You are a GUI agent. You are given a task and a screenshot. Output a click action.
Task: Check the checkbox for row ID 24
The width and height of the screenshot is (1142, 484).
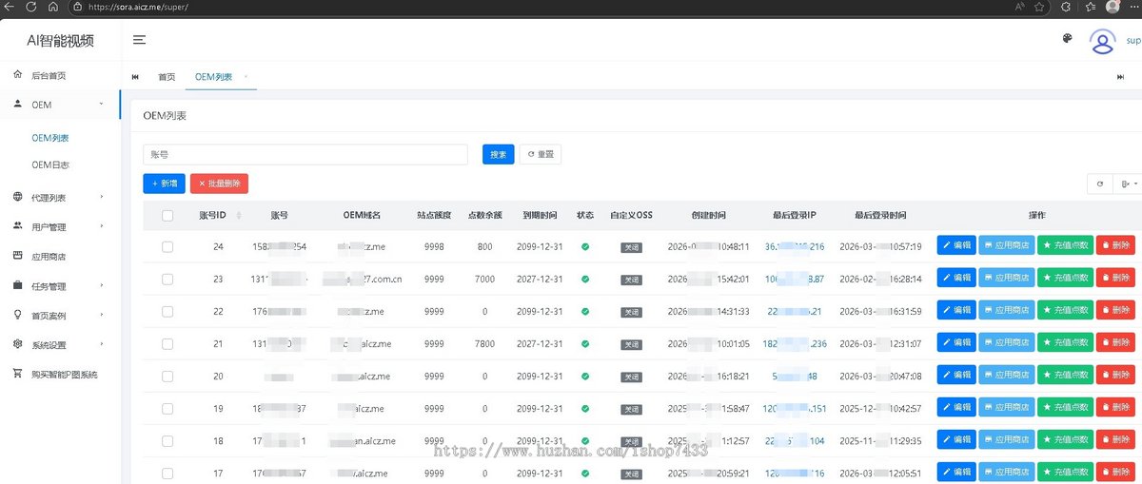167,247
